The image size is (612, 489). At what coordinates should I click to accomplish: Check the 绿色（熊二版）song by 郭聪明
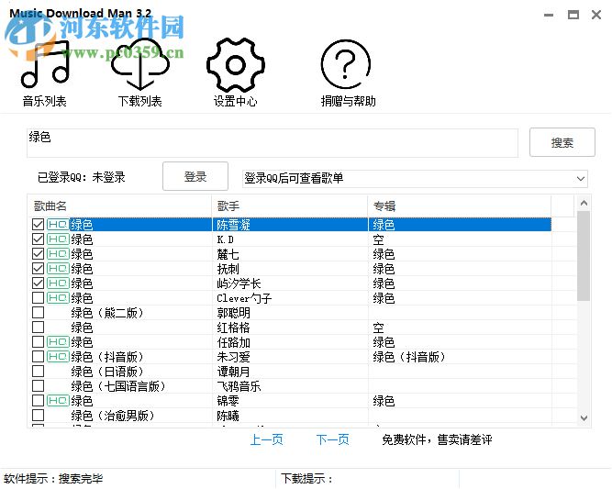(38, 313)
